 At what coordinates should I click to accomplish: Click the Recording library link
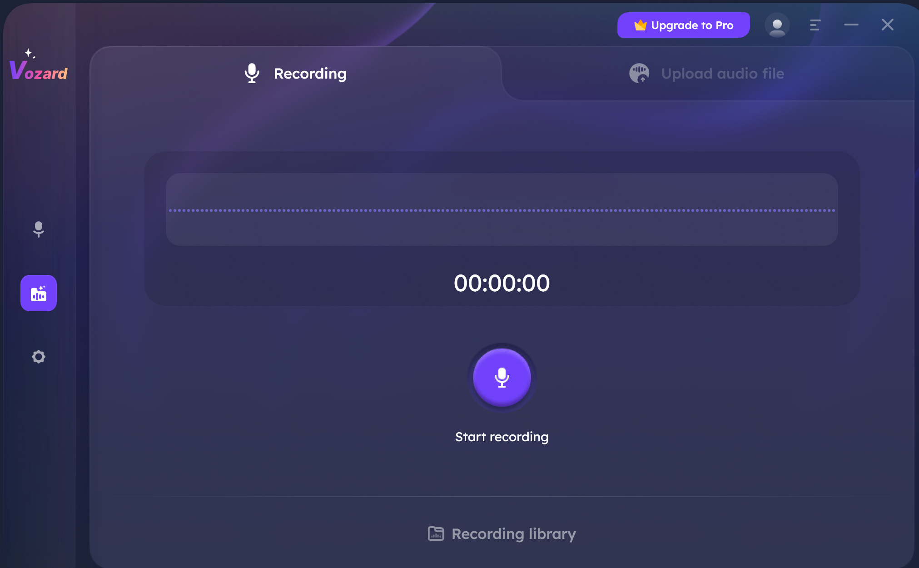click(x=502, y=533)
